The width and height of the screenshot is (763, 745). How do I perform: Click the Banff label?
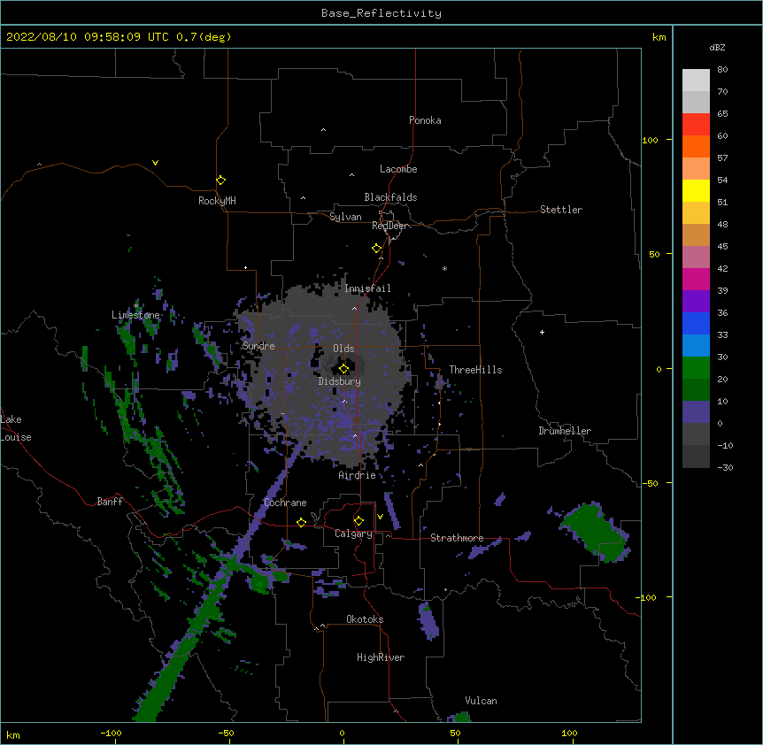110,502
